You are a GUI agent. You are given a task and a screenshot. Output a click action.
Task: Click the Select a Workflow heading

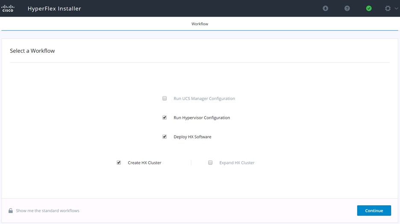tap(32, 51)
